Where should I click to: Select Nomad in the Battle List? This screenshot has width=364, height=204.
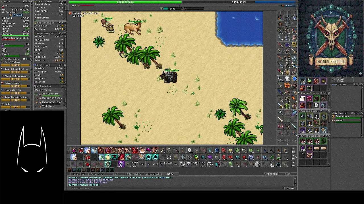tap(346, 121)
